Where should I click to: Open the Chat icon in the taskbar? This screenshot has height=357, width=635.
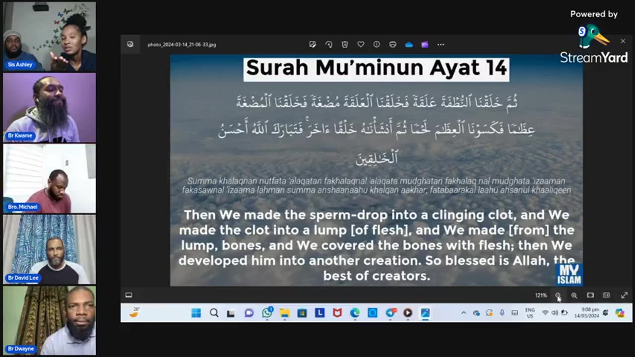(x=249, y=313)
